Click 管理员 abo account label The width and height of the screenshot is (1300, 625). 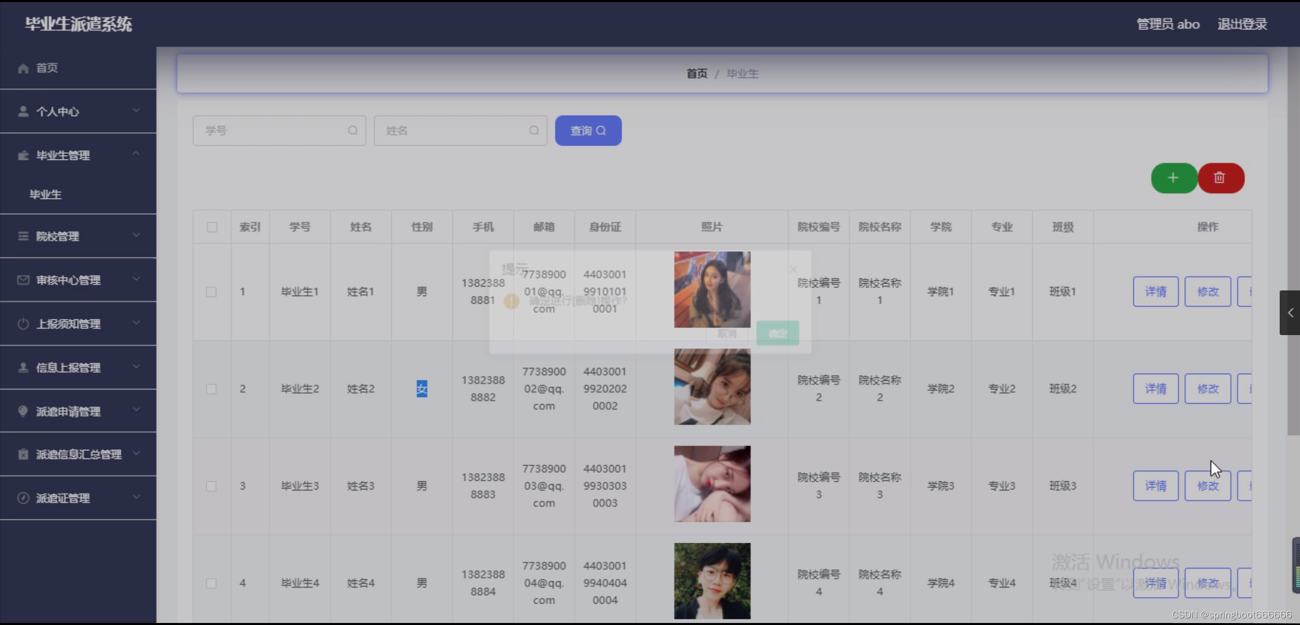(x=1168, y=24)
